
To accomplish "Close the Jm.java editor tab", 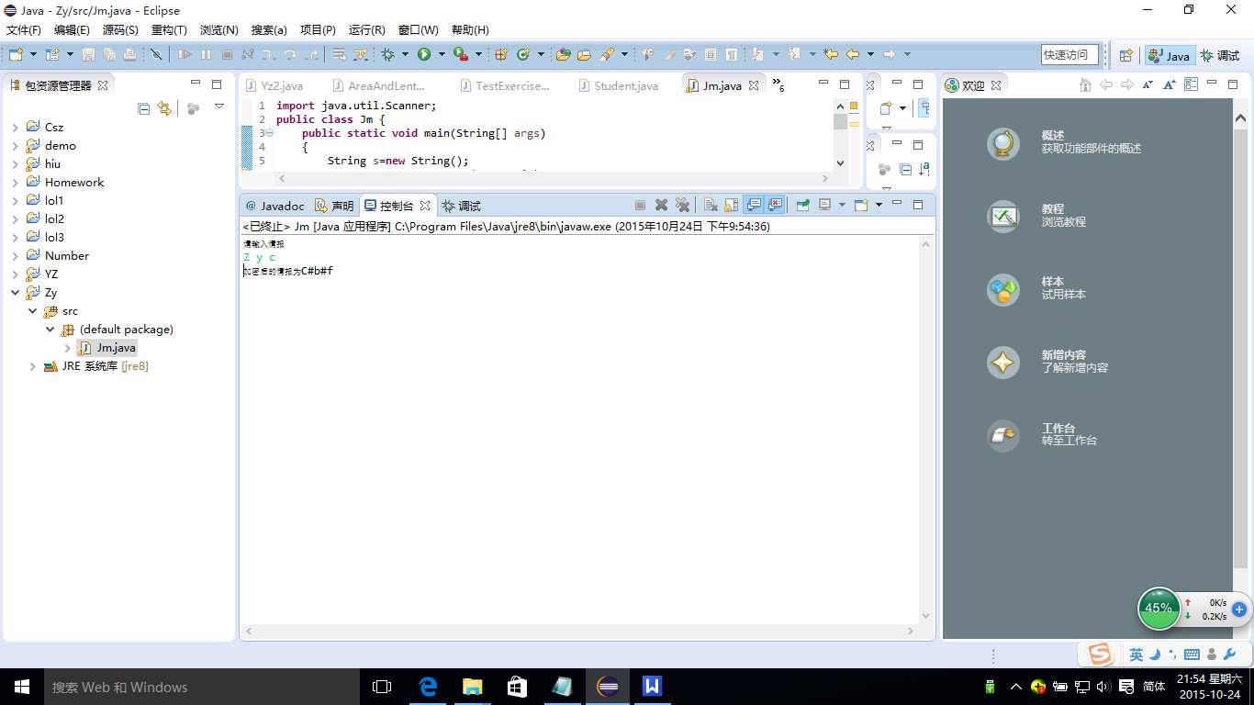I will 754,85.
